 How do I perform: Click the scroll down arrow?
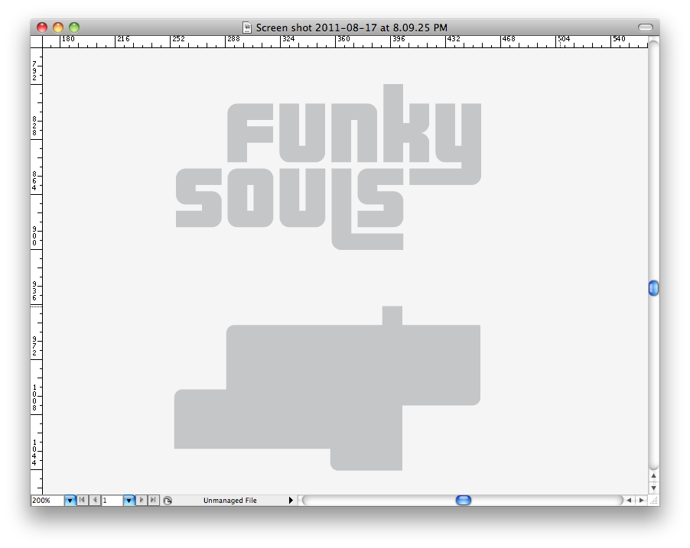(x=654, y=488)
